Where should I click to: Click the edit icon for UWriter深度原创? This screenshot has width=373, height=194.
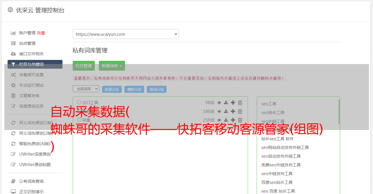13,154
